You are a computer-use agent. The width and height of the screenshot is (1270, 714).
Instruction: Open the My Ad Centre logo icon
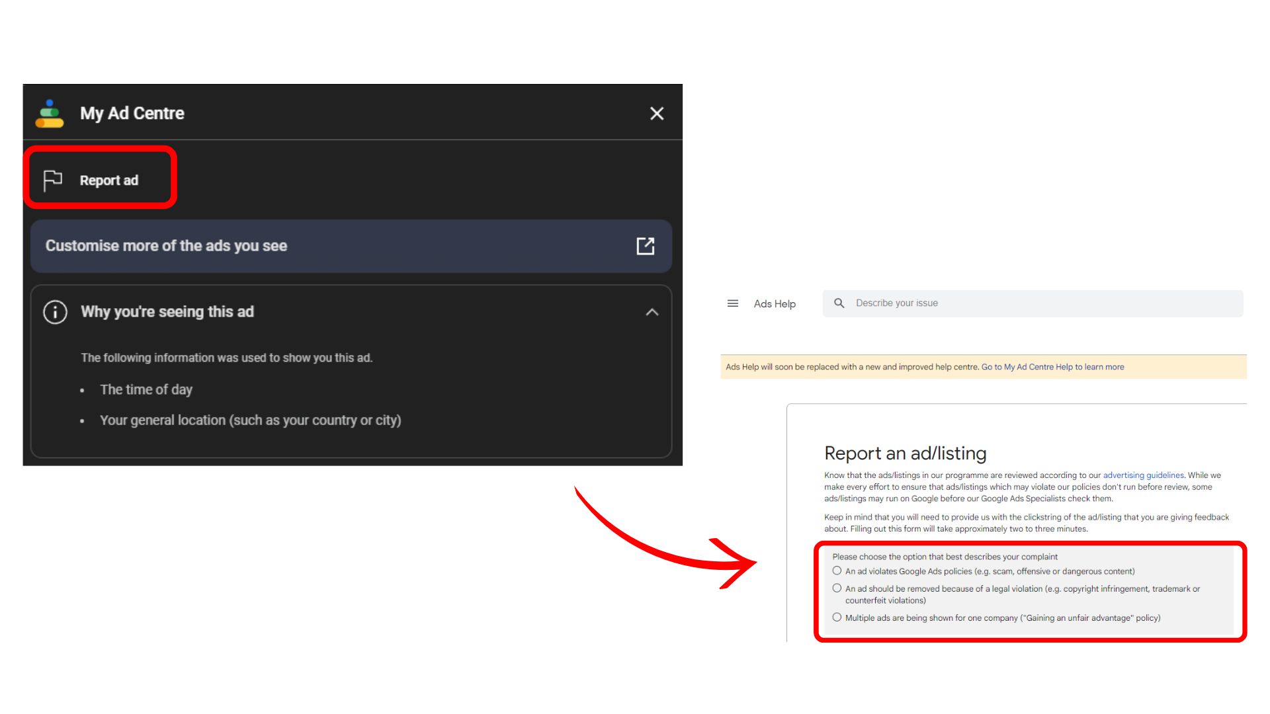[x=49, y=113]
